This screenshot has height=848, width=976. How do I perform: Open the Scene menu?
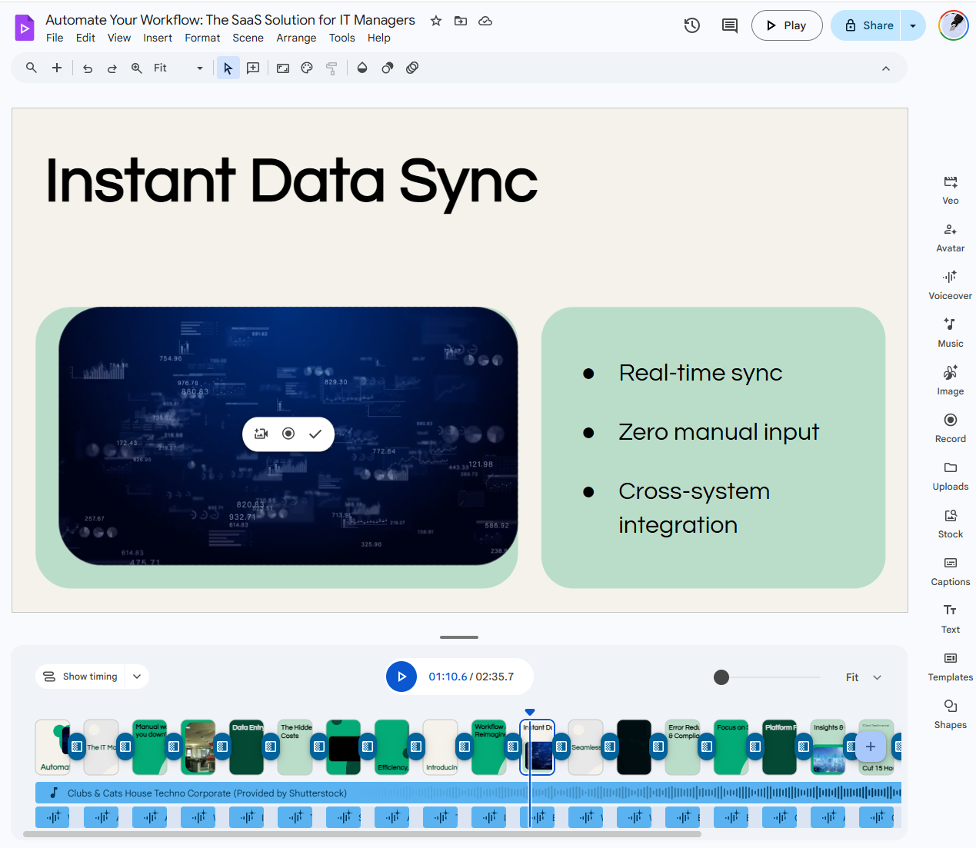point(248,38)
